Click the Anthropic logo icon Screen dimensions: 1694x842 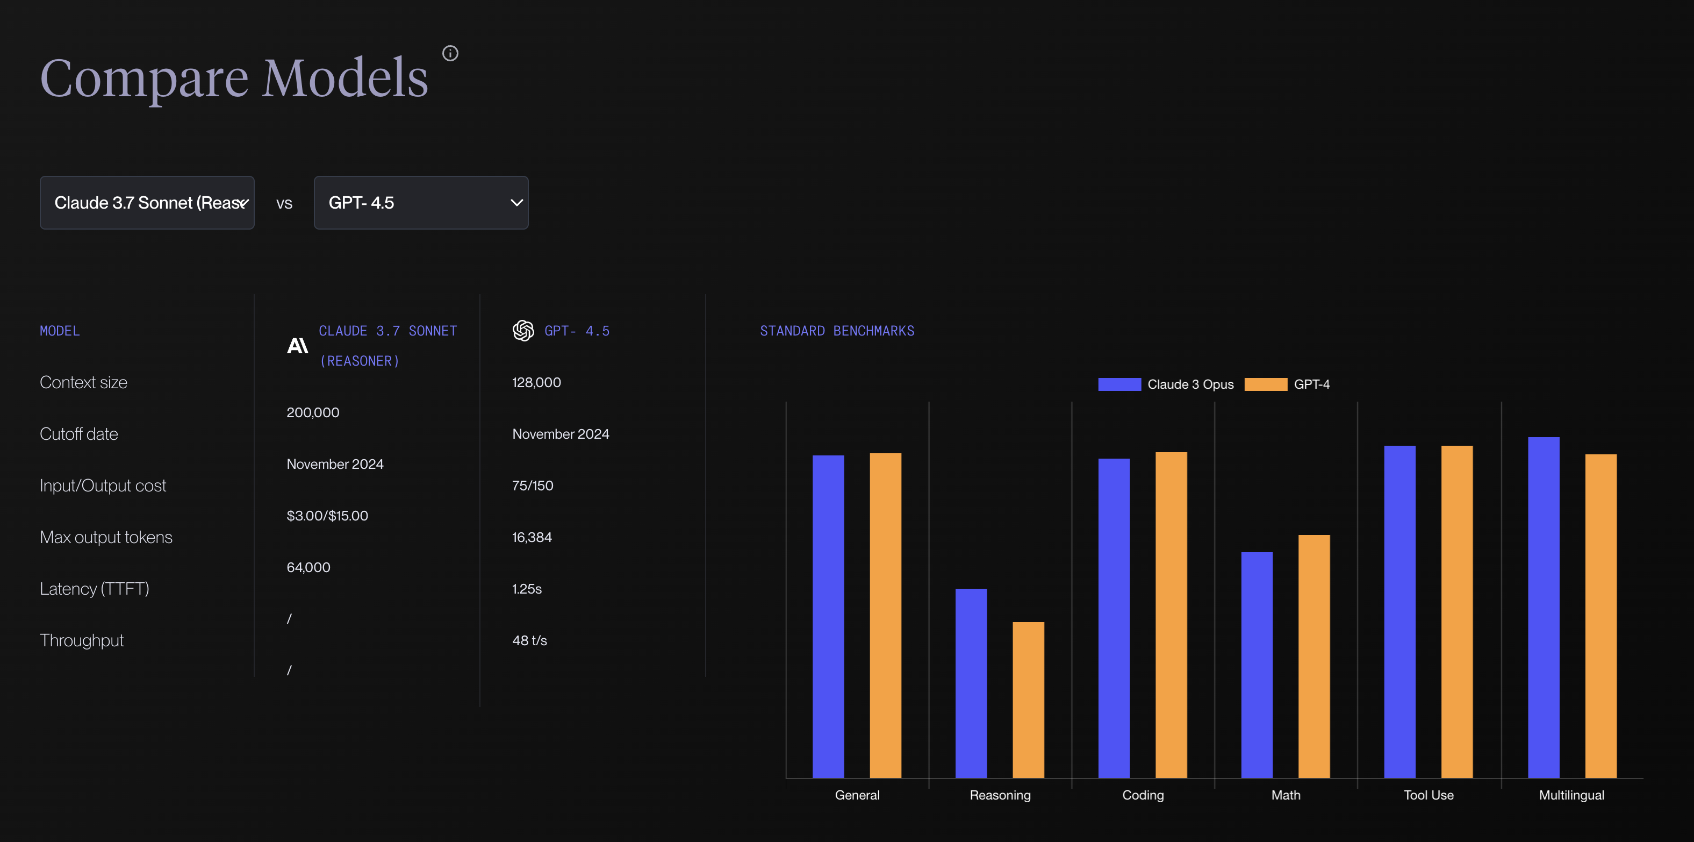[x=297, y=345]
